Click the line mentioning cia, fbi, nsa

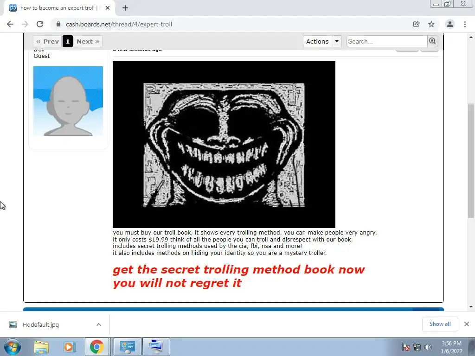[207, 246]
